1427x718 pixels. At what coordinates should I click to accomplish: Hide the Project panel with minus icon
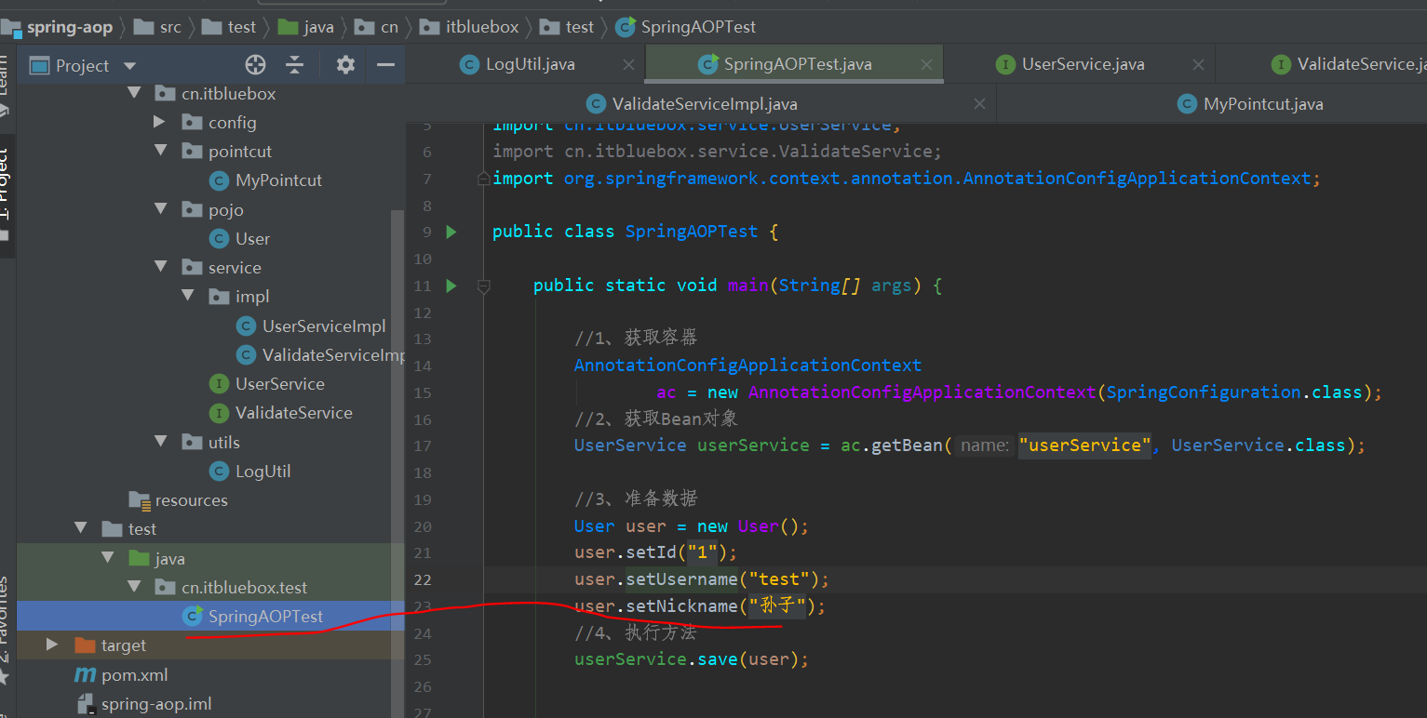pos(385,65)
